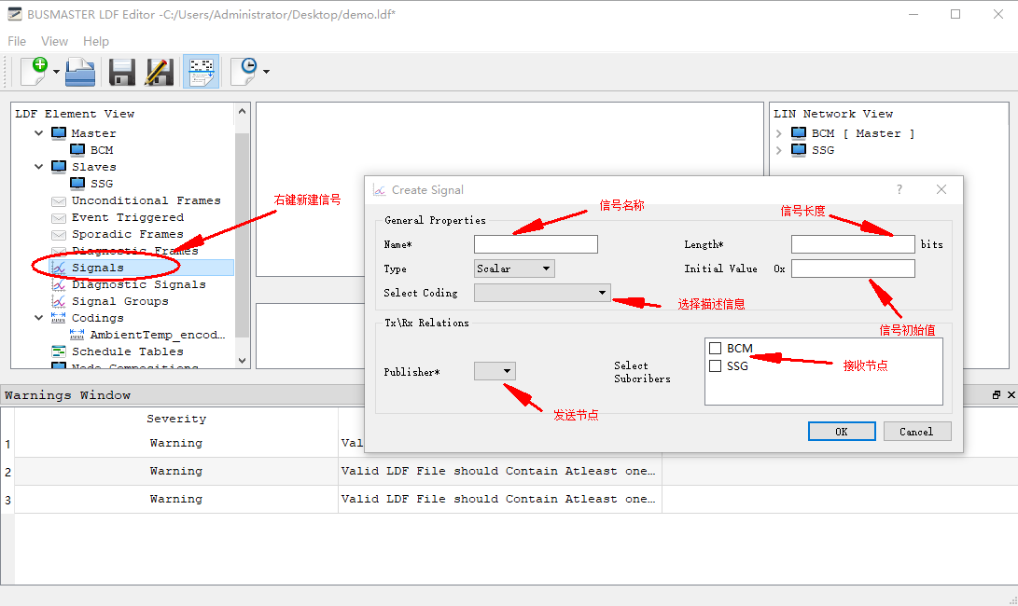
Task: Click the Save As pencil-disk toolbar icon
Action: [x=159, y=72]
